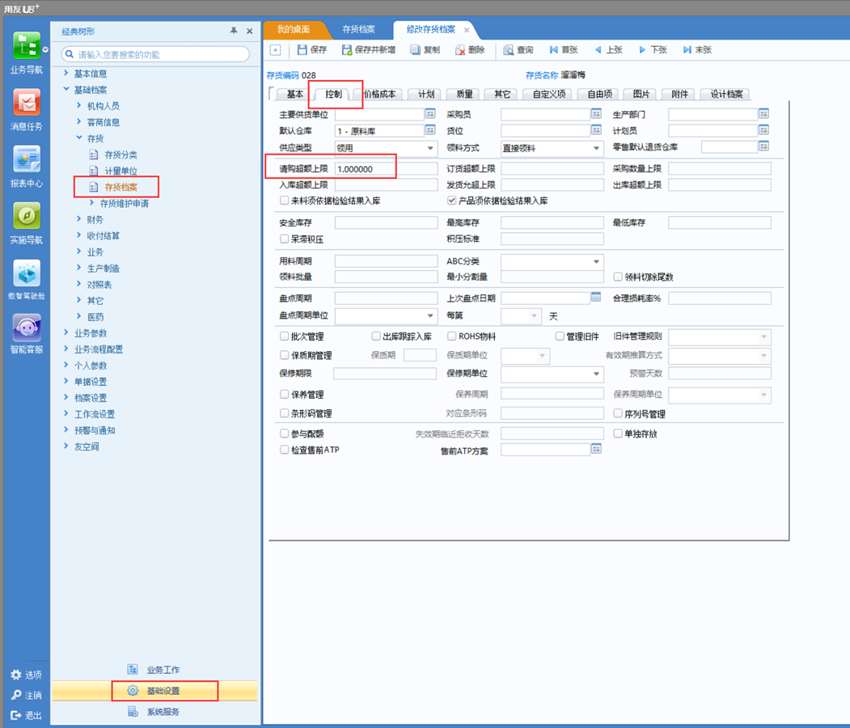Open the 我的桌面 tab

coord(294,29)
